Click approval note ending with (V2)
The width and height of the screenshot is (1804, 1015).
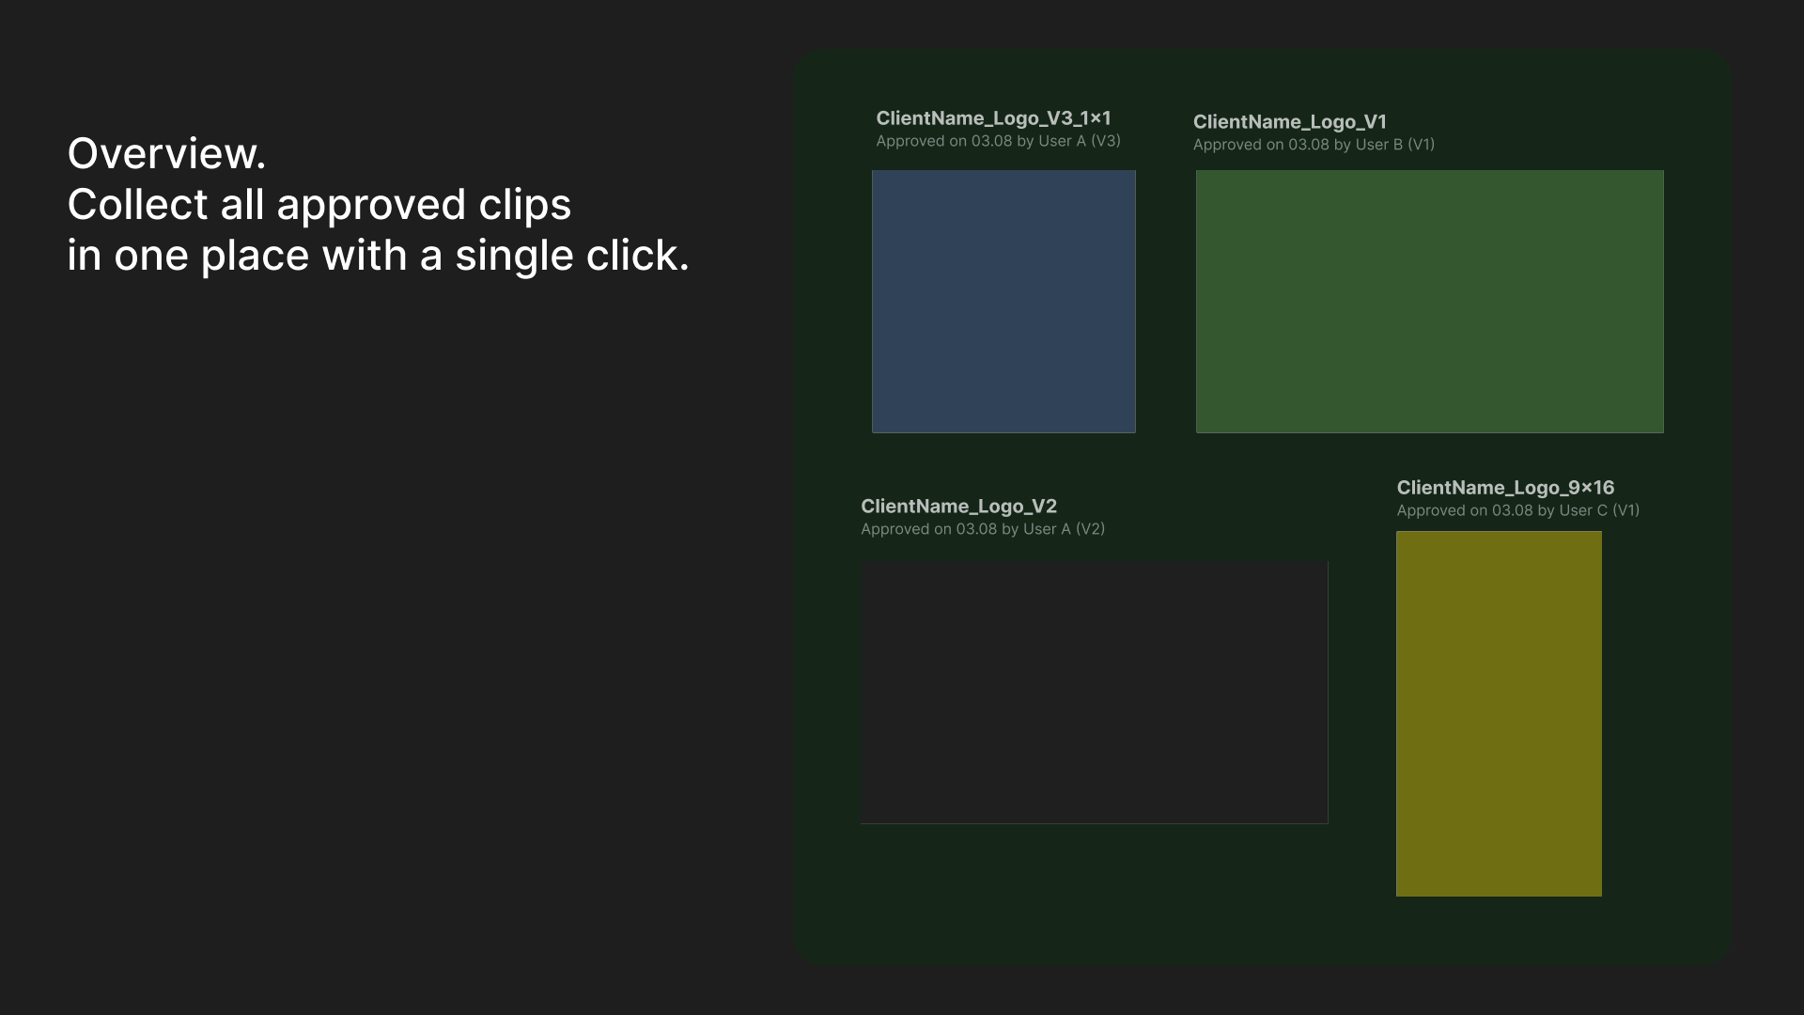pos(982,529)
